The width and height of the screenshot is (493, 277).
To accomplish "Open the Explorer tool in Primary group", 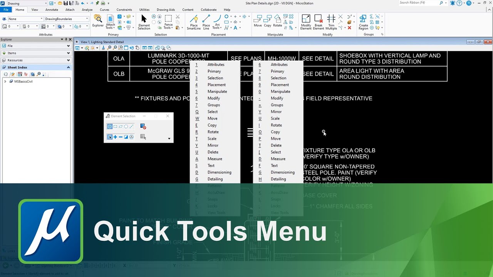I will coord(98,21).
